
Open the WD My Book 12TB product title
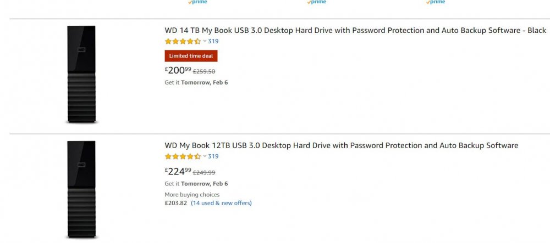tap(342, 145)
